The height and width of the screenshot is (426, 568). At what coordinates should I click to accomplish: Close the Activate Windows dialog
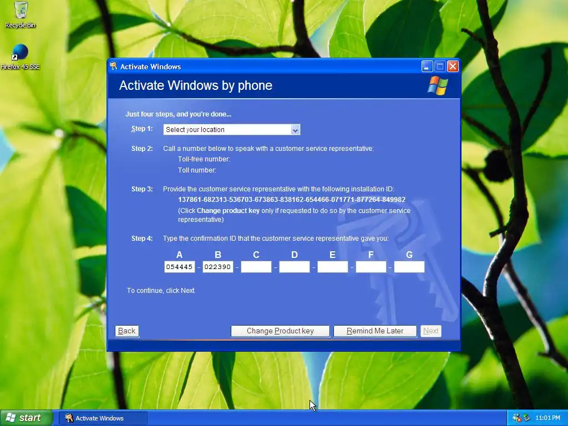[x=453, y=67]
